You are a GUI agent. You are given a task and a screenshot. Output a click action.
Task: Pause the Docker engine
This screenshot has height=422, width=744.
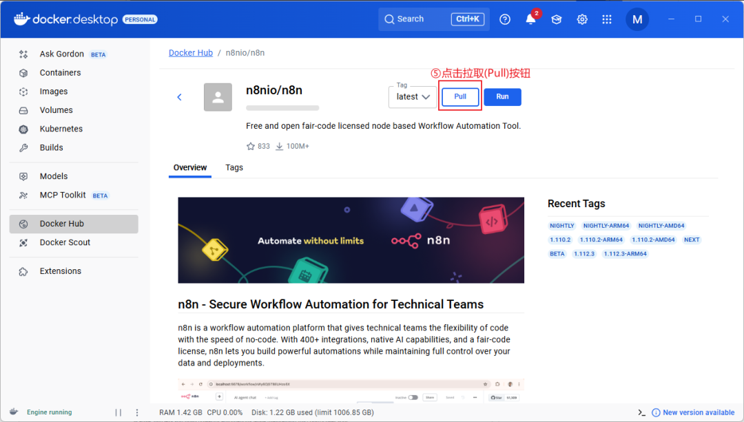pos(118,412)
